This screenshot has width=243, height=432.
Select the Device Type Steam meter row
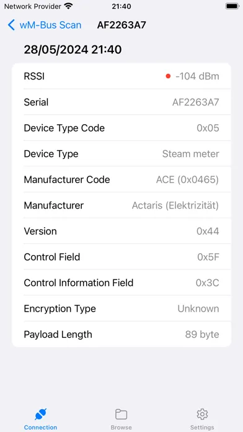click(122, 154)
